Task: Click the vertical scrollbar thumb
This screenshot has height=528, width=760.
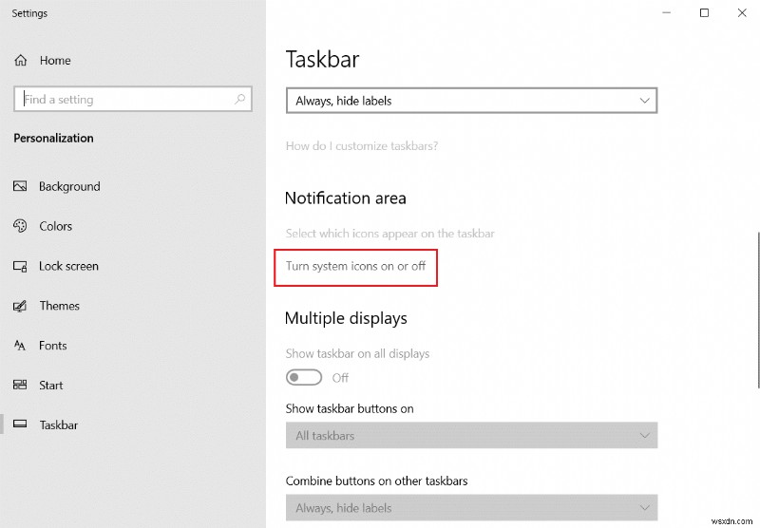Action: 756,309
